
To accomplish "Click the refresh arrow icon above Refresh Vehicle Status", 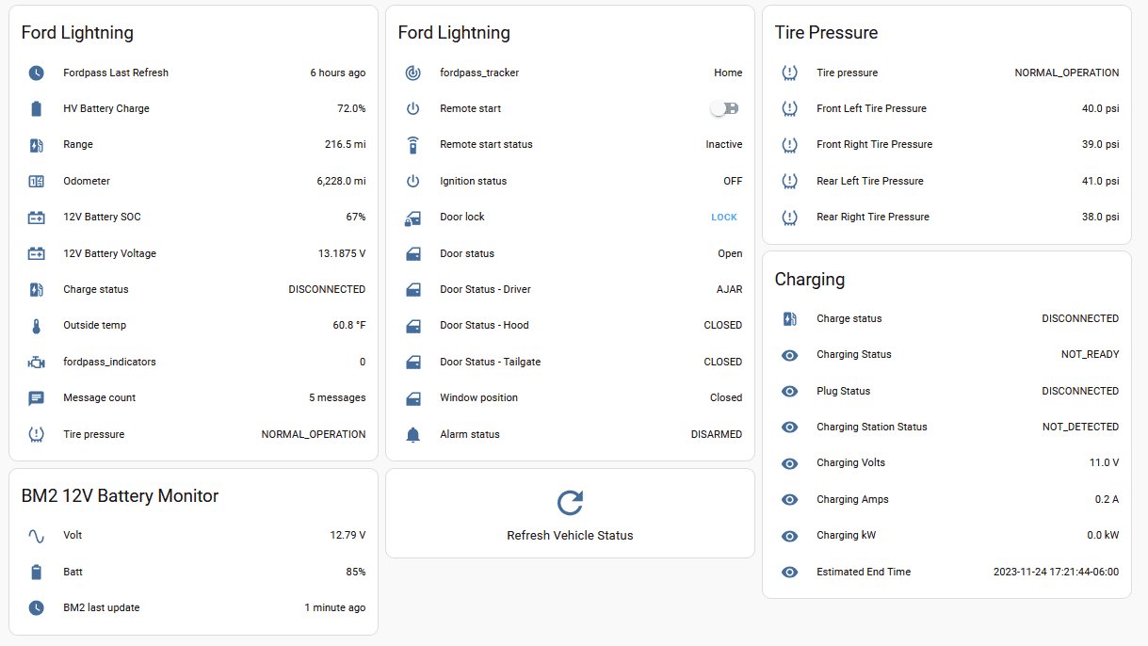I will (570, 503).
